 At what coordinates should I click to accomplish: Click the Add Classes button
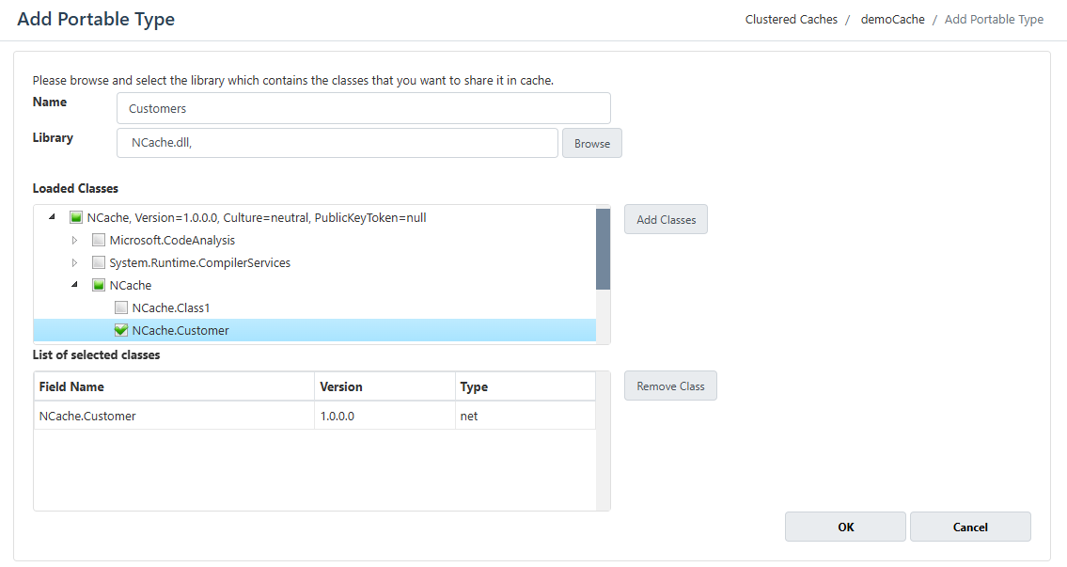point(667,219)
